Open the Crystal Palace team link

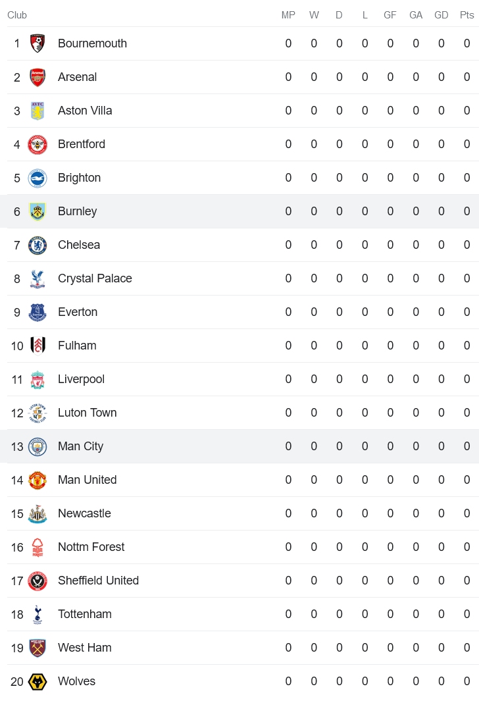[x=95, y=278]
